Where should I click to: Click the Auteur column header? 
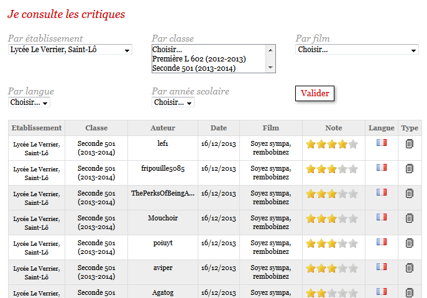[163, 128]
